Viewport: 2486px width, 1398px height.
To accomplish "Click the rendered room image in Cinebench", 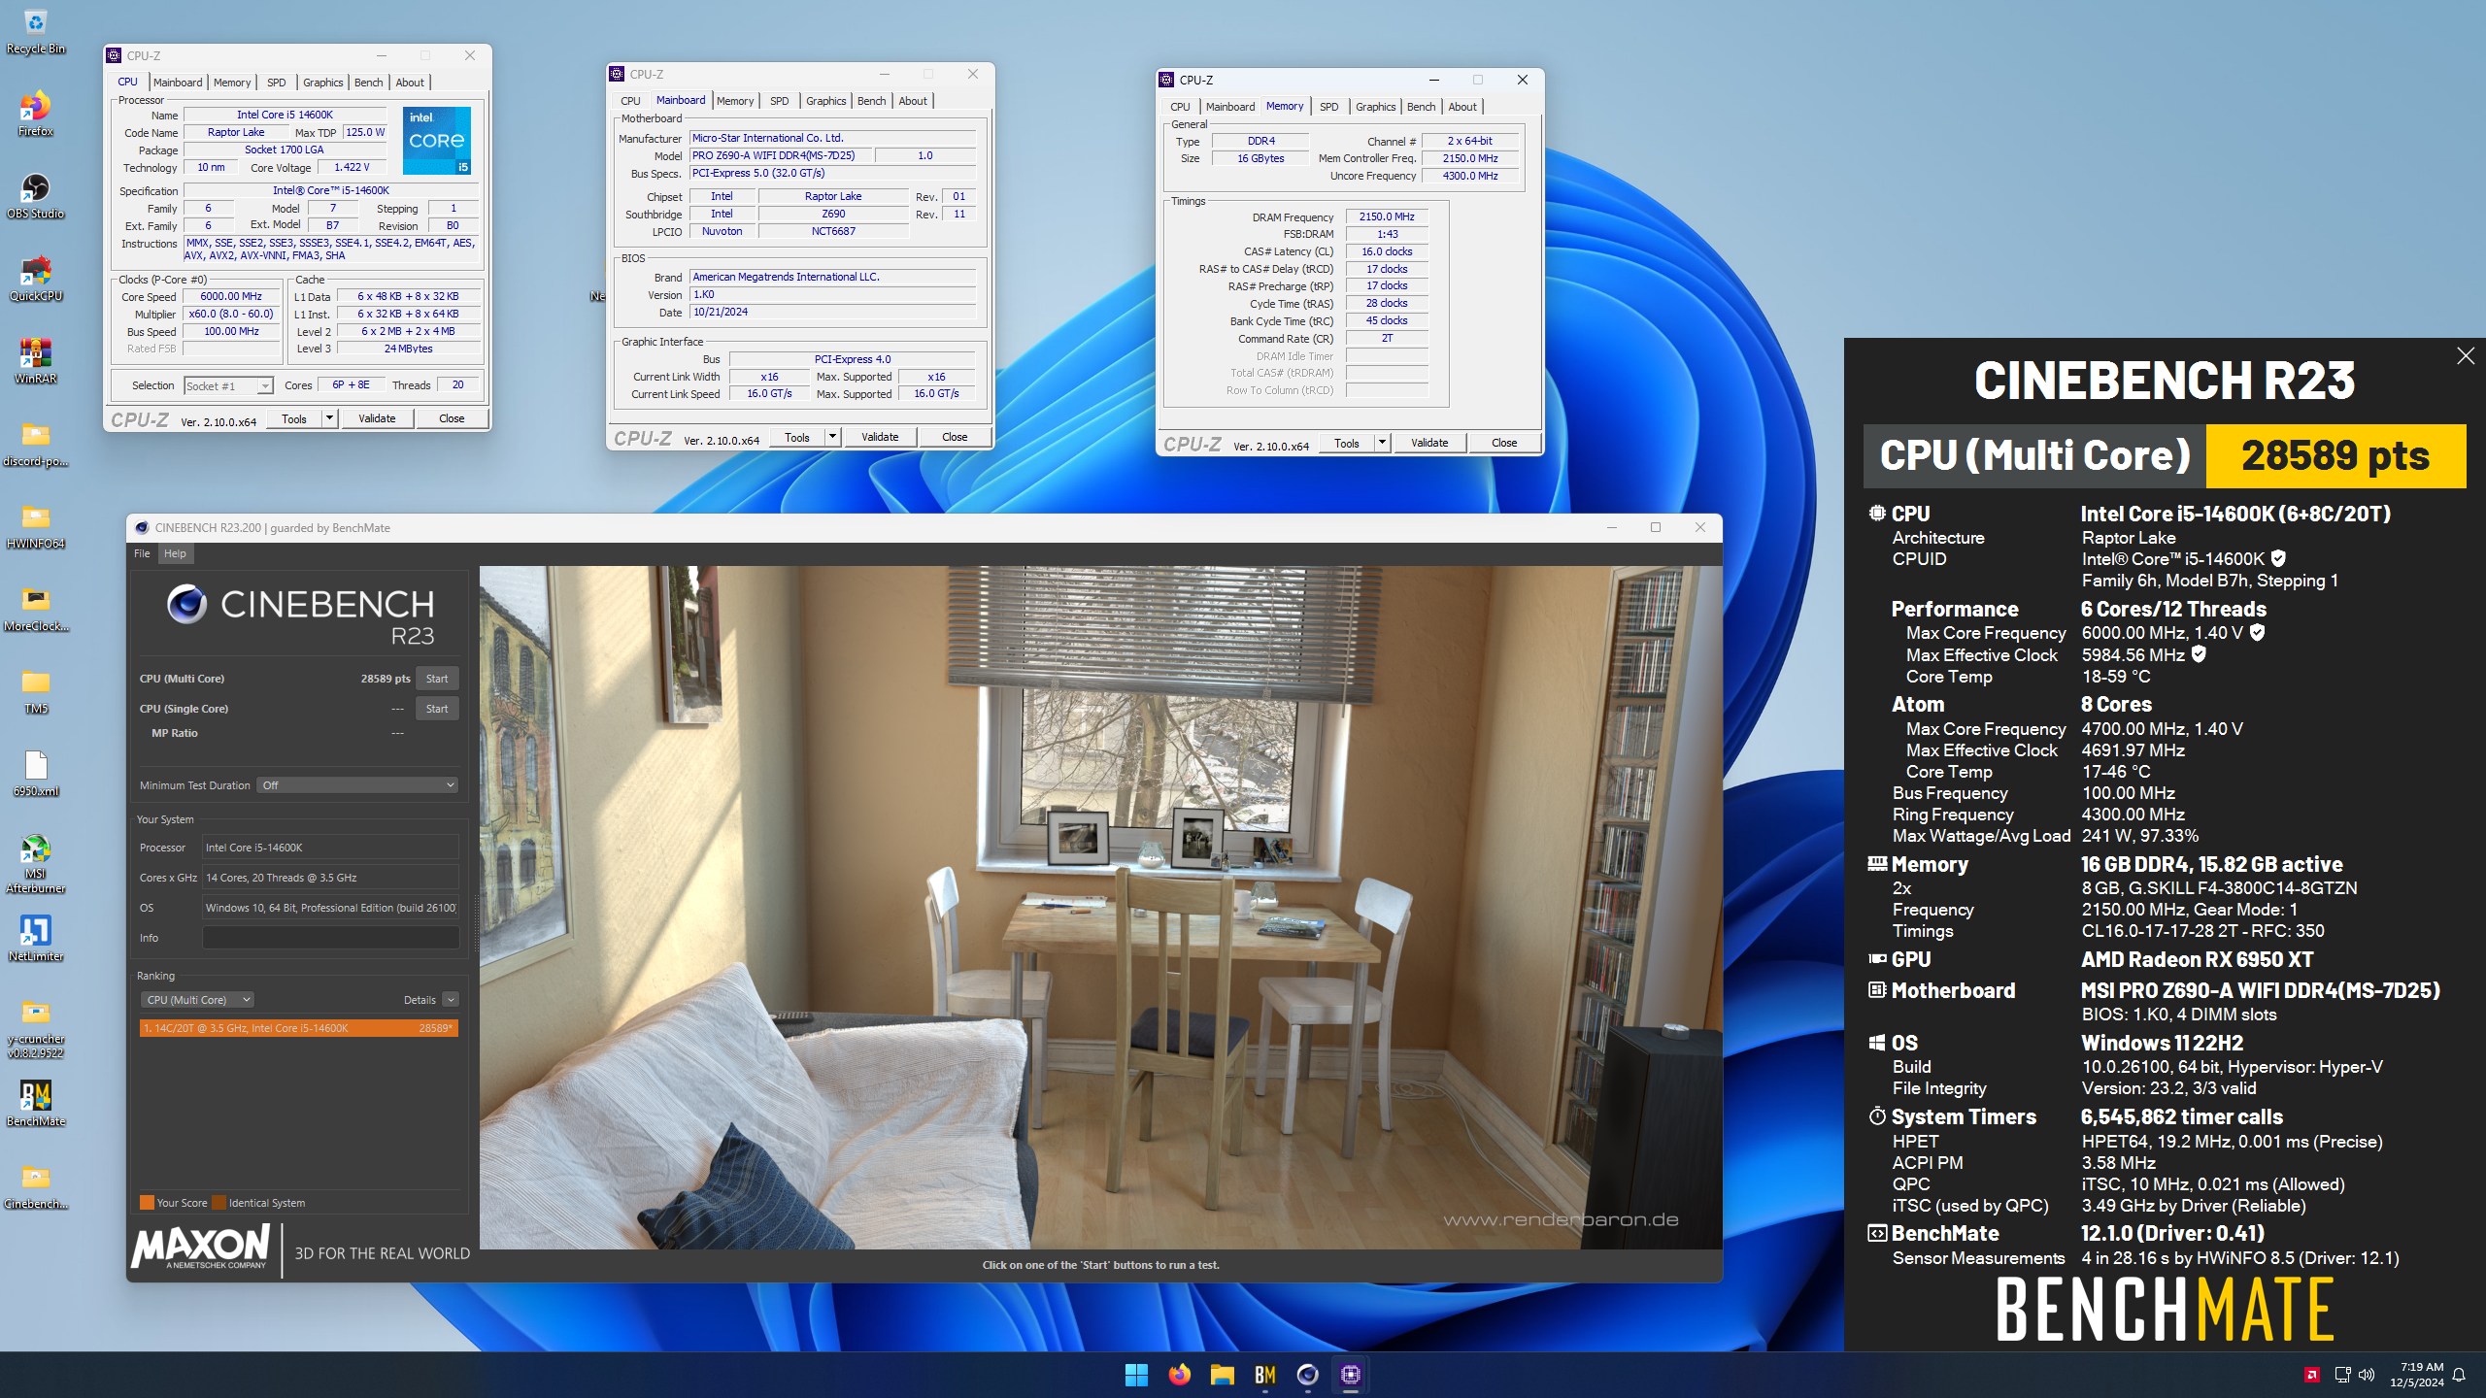I will (x=1100, y=907).
